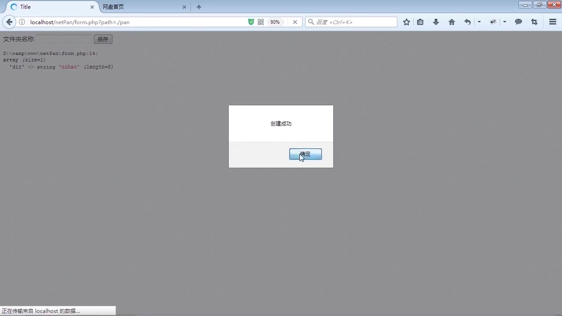Click the 'nihao' string value in debug output
This screenshot has height=316, width=562.
69,67
